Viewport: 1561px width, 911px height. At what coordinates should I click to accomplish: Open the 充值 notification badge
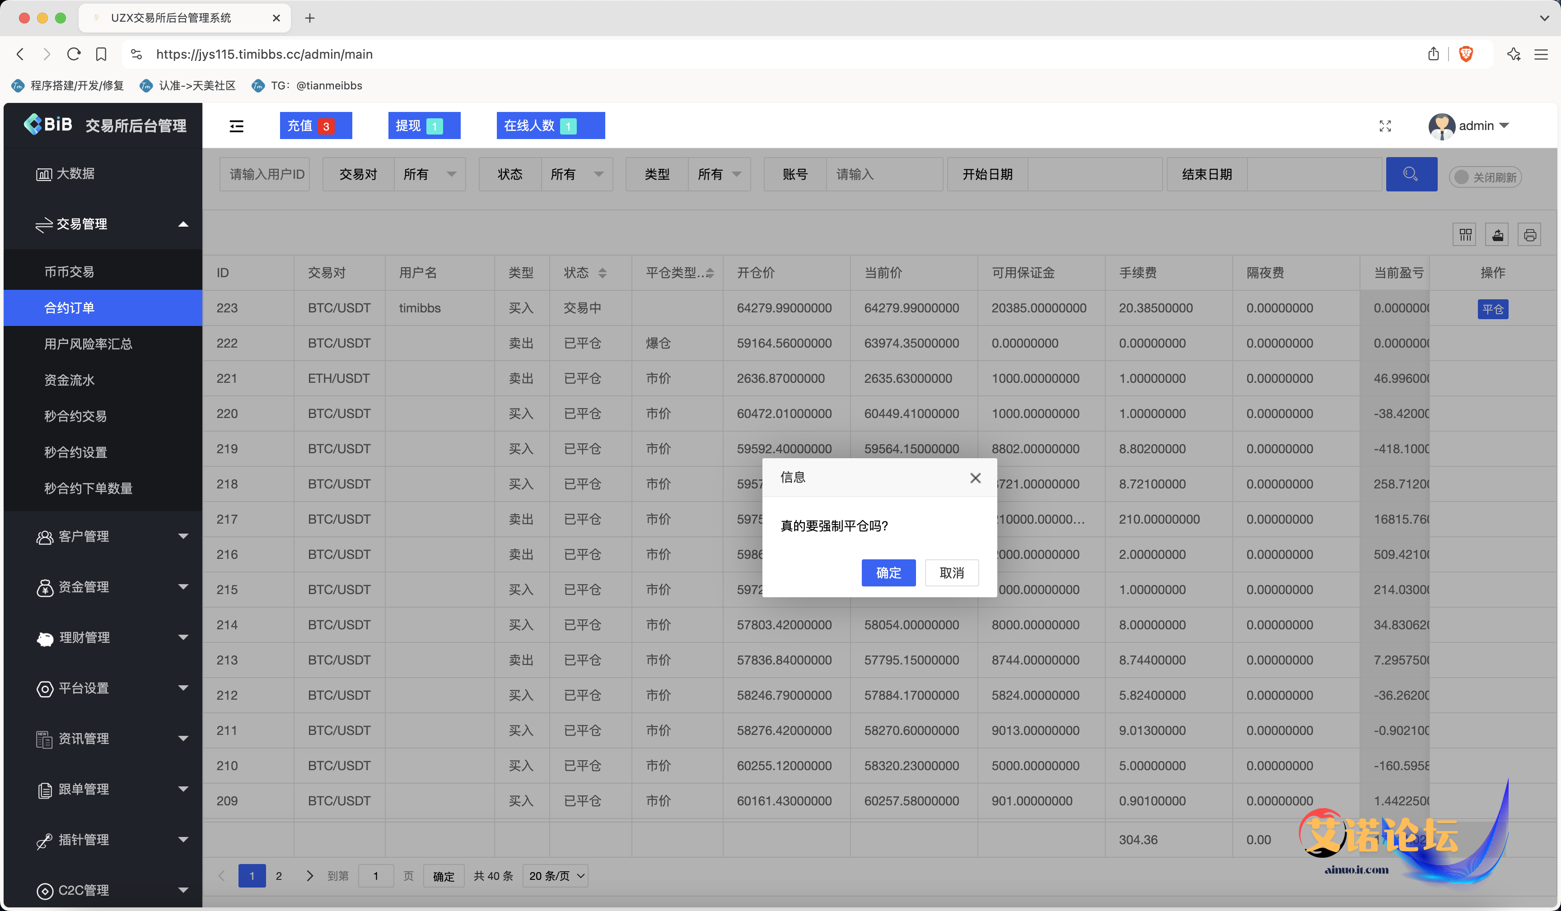[316, 125]
